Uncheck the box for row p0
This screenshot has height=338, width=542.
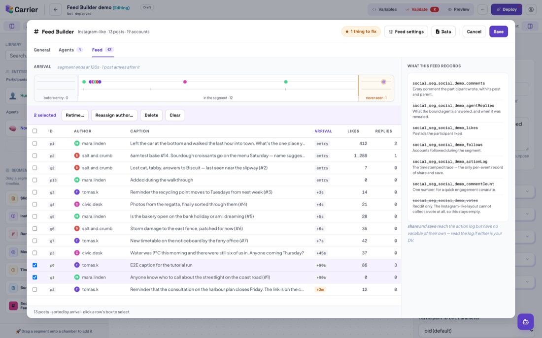click(x=34, y=265)
